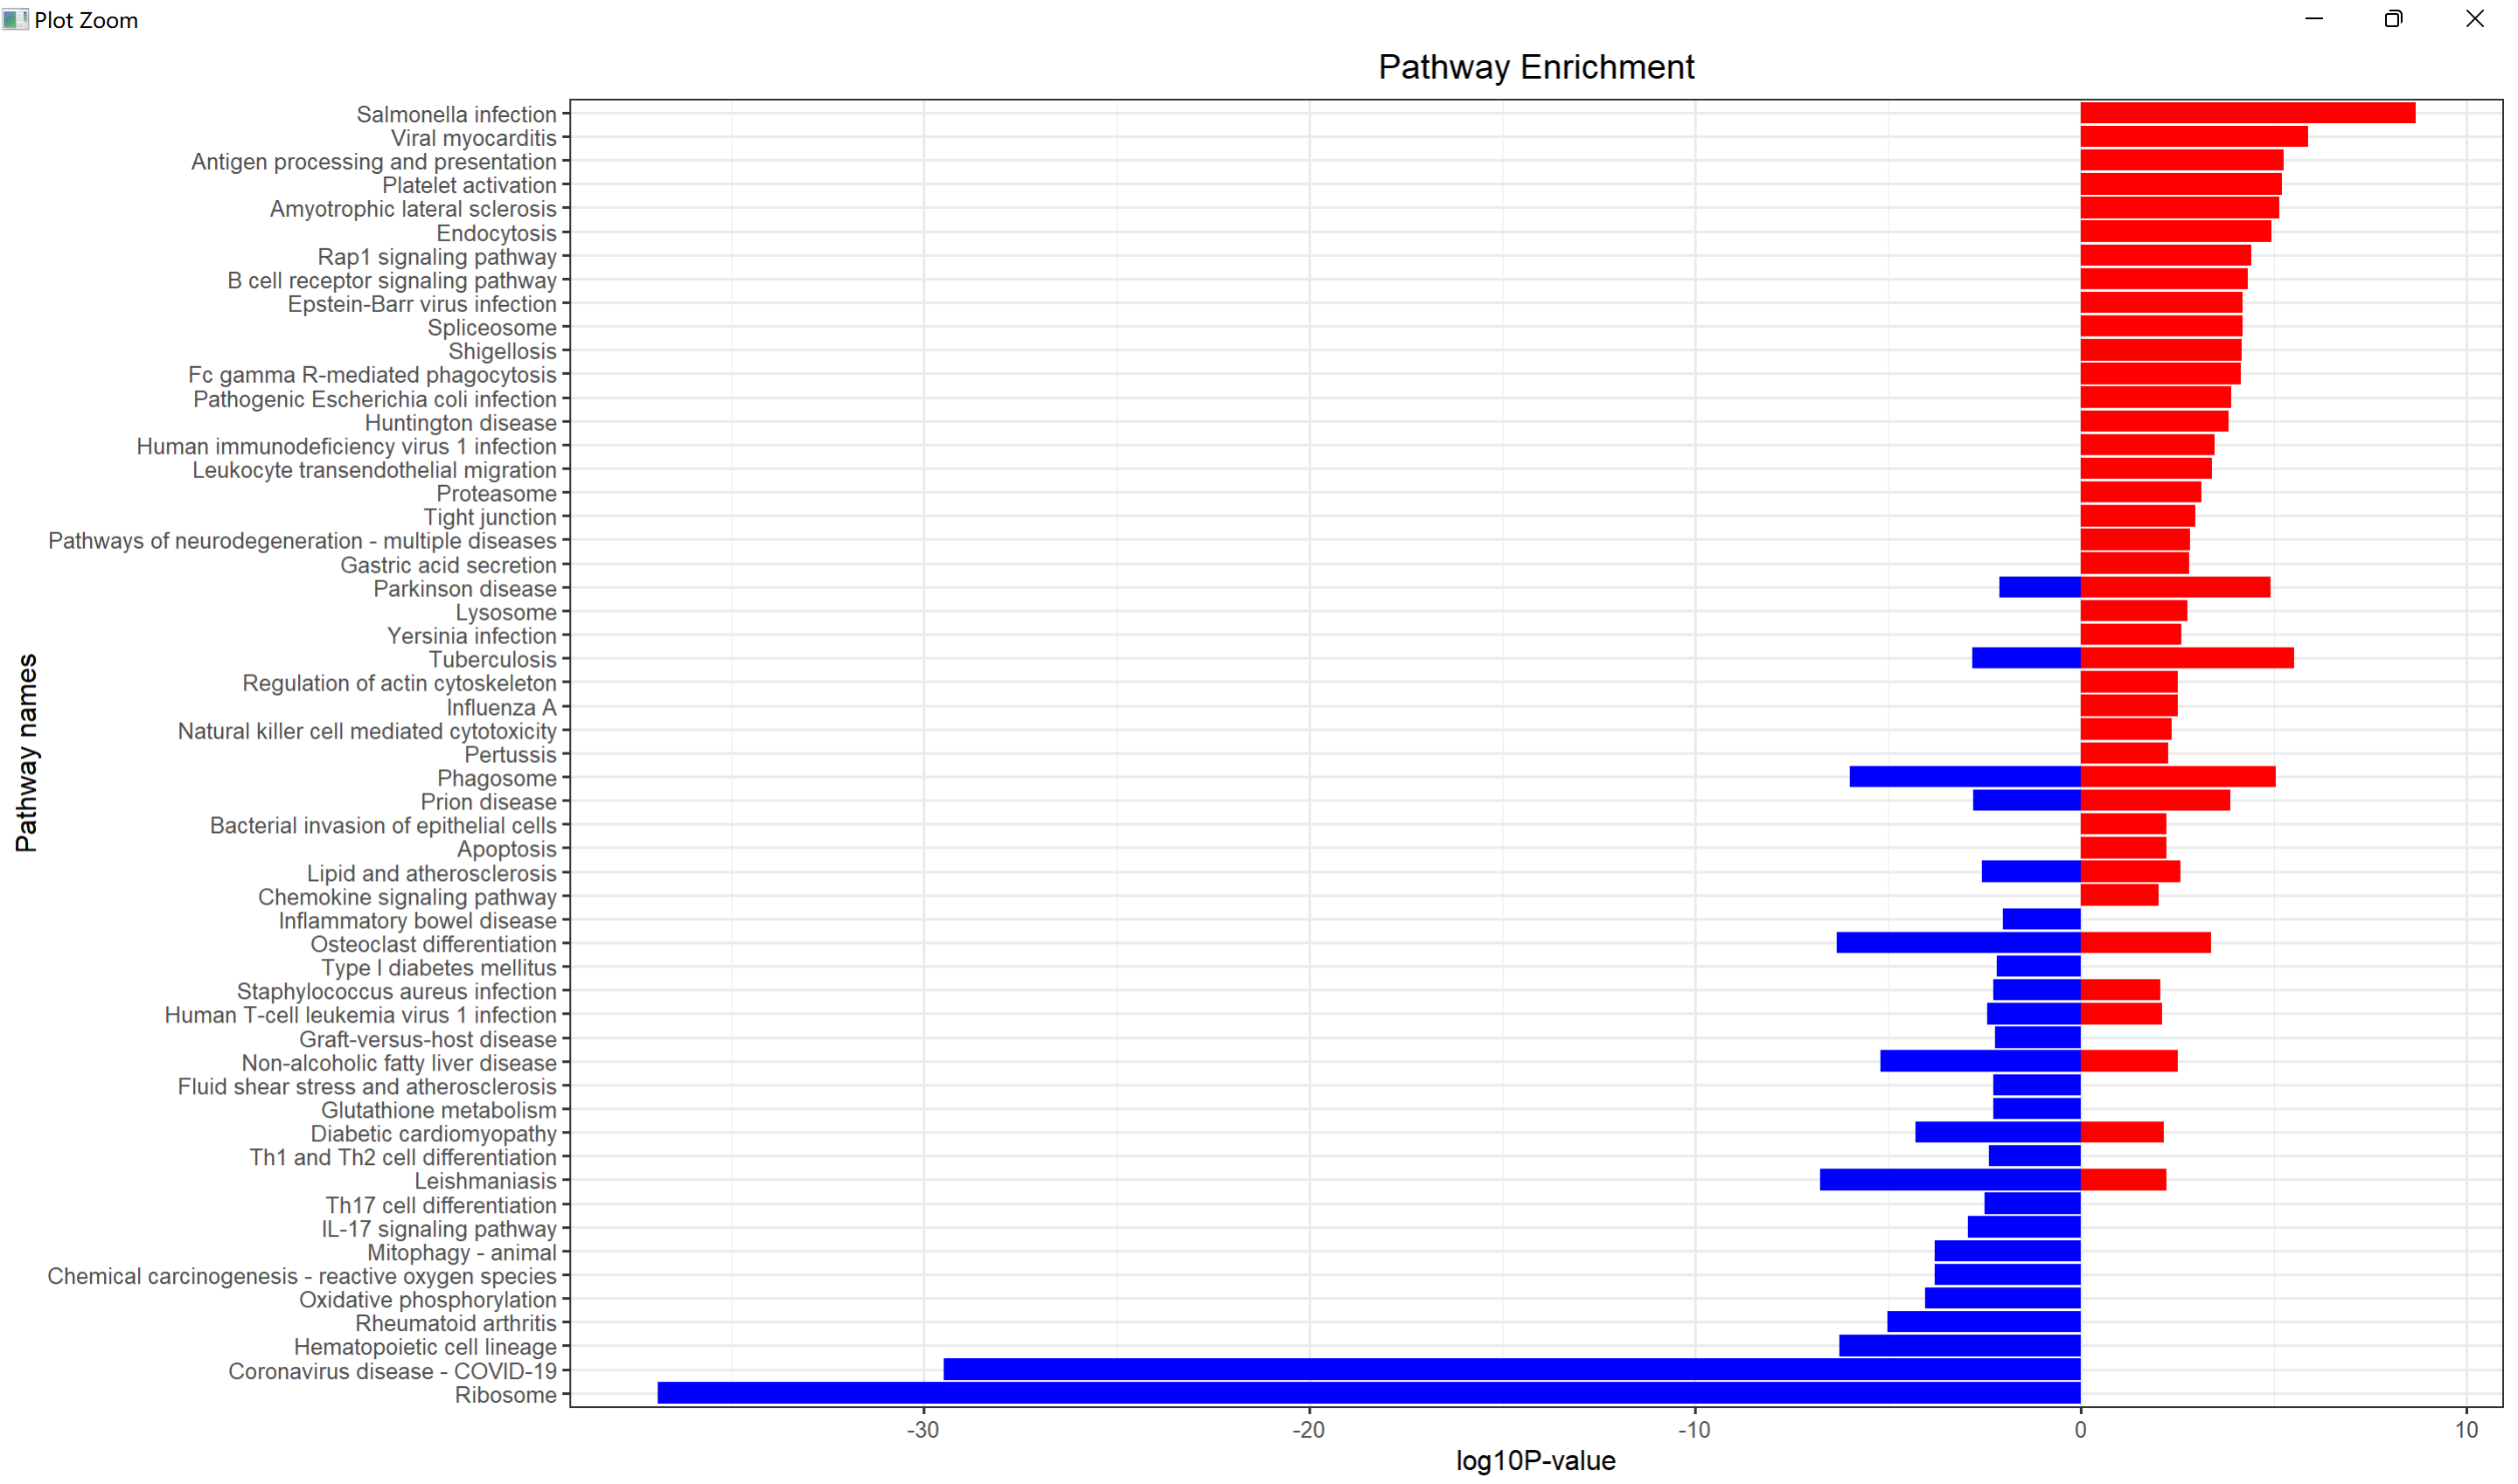
Task: Select the Oxidative phosphorylation label
Action: pyautogui.click(x=428, y=1300)
